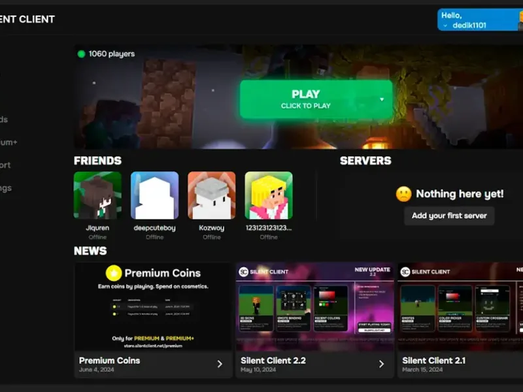The width and height of the screenshot is (523, 392).
Task: Select Support in the left sidebar
Action: click(x=5, y=165)
